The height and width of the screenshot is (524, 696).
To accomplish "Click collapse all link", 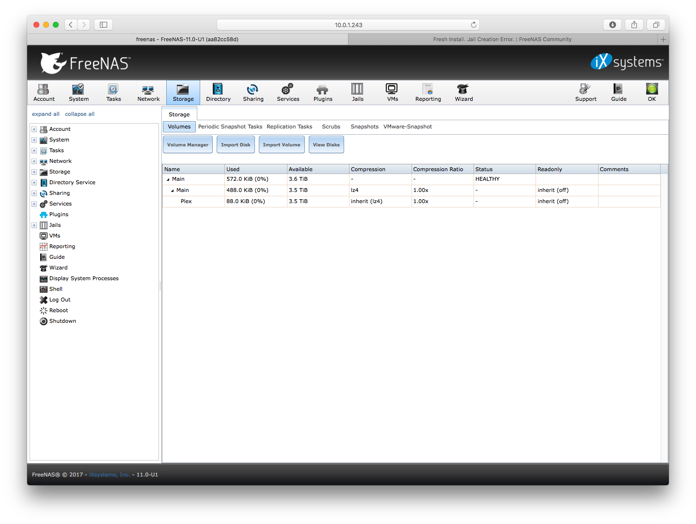I will pyautogui.click(x=79, y=114).
